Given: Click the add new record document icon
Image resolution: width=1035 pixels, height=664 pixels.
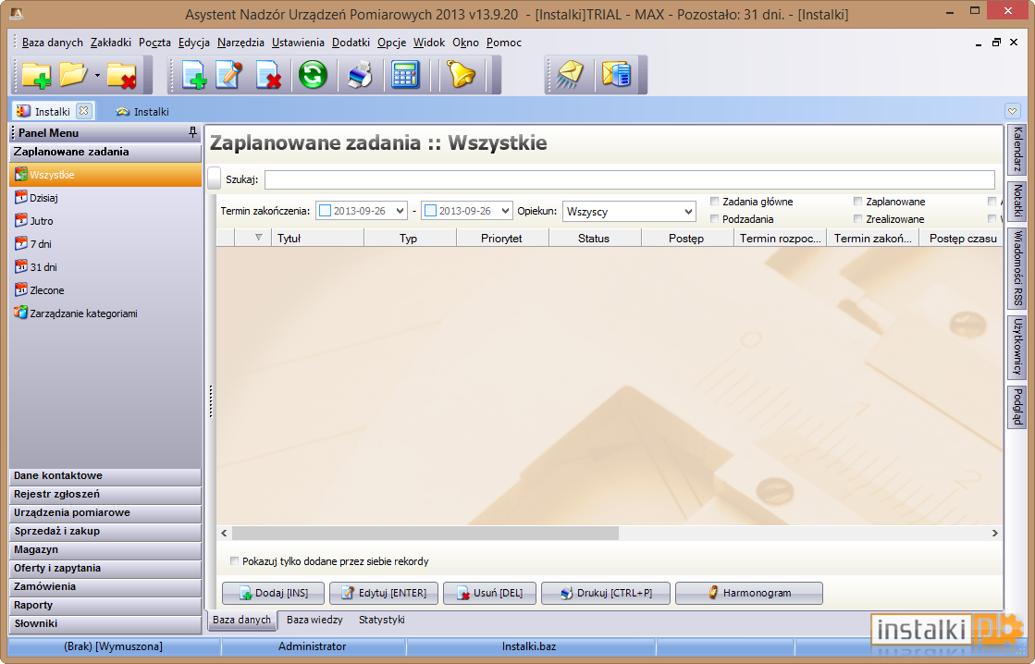Looking at the screenshot, I should tap(194, 75).
